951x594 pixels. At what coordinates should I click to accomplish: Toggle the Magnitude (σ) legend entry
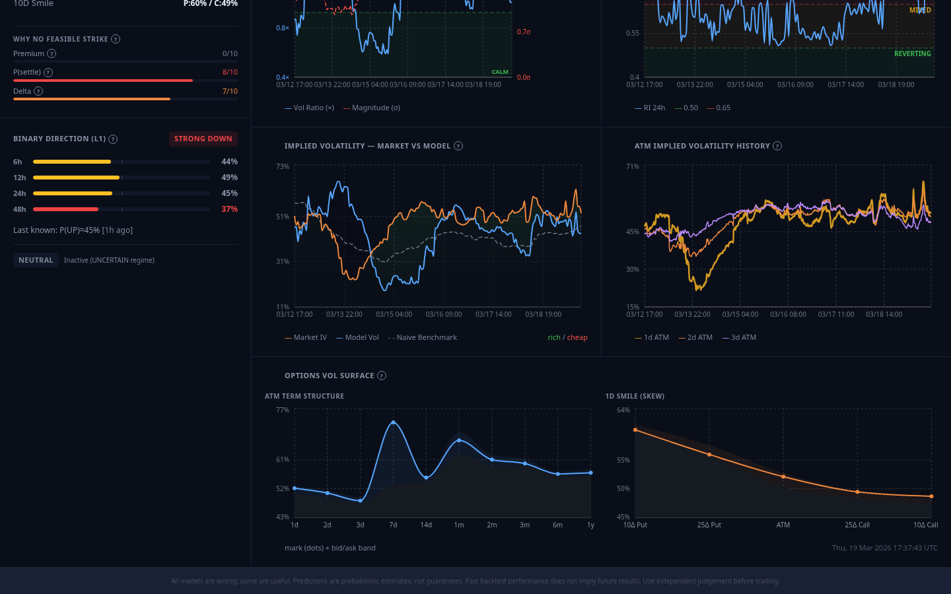tap(372, 108)
